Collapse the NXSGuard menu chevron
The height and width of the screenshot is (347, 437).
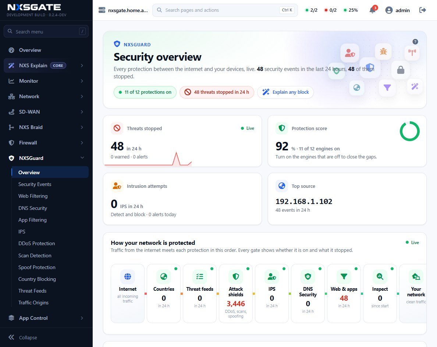[x=82, y=158]
